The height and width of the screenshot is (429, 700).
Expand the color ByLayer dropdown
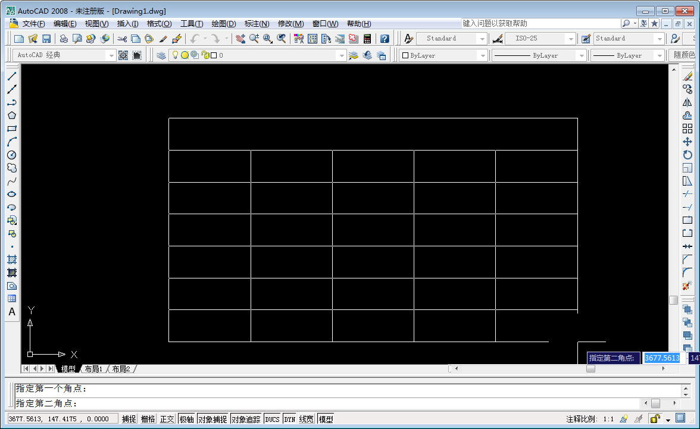coord(483,55)
